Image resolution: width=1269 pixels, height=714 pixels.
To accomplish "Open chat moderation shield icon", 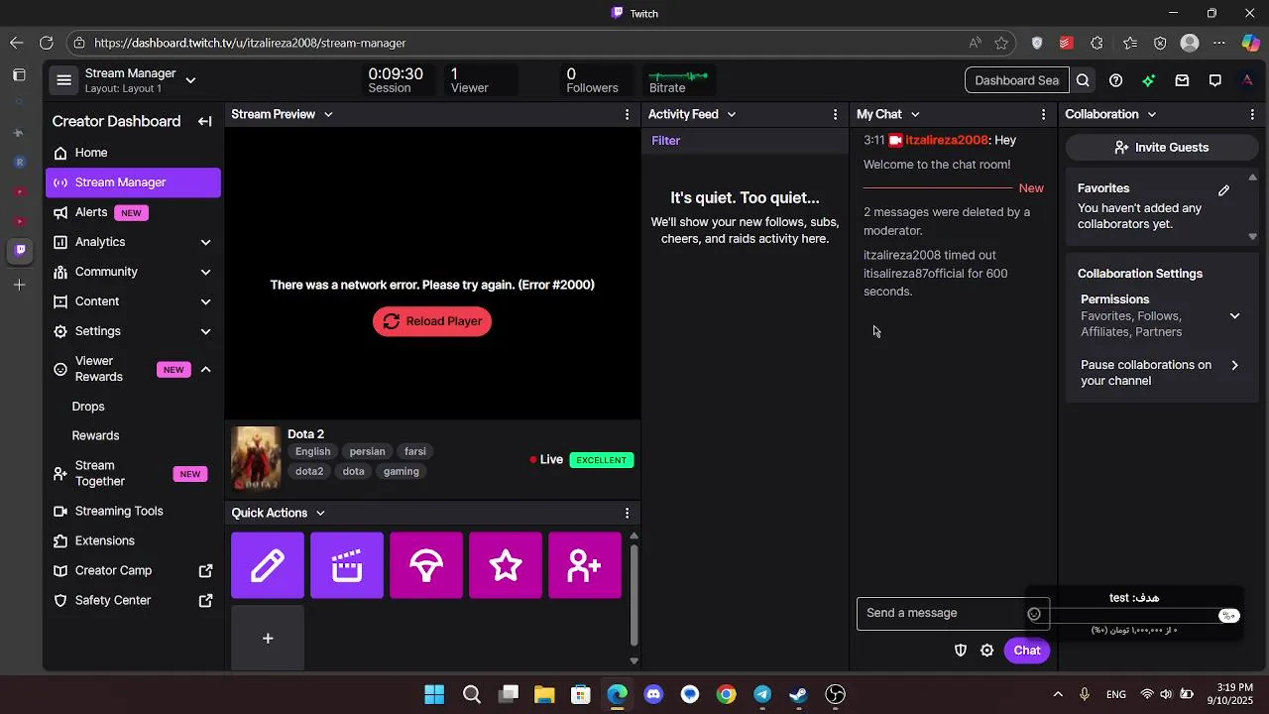I will [960, 651].
